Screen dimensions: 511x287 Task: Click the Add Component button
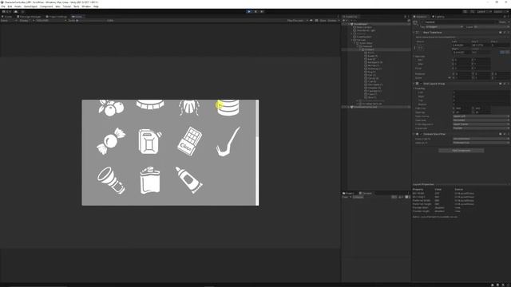pos(461,151)
